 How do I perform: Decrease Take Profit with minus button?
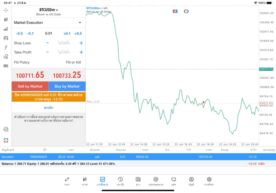47,52
